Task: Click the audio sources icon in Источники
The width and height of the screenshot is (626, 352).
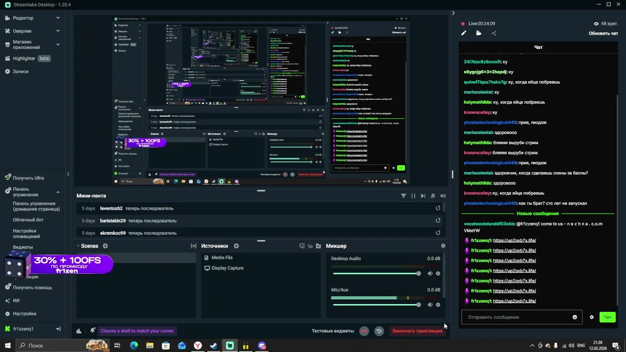Action: [x=310, y=246]
